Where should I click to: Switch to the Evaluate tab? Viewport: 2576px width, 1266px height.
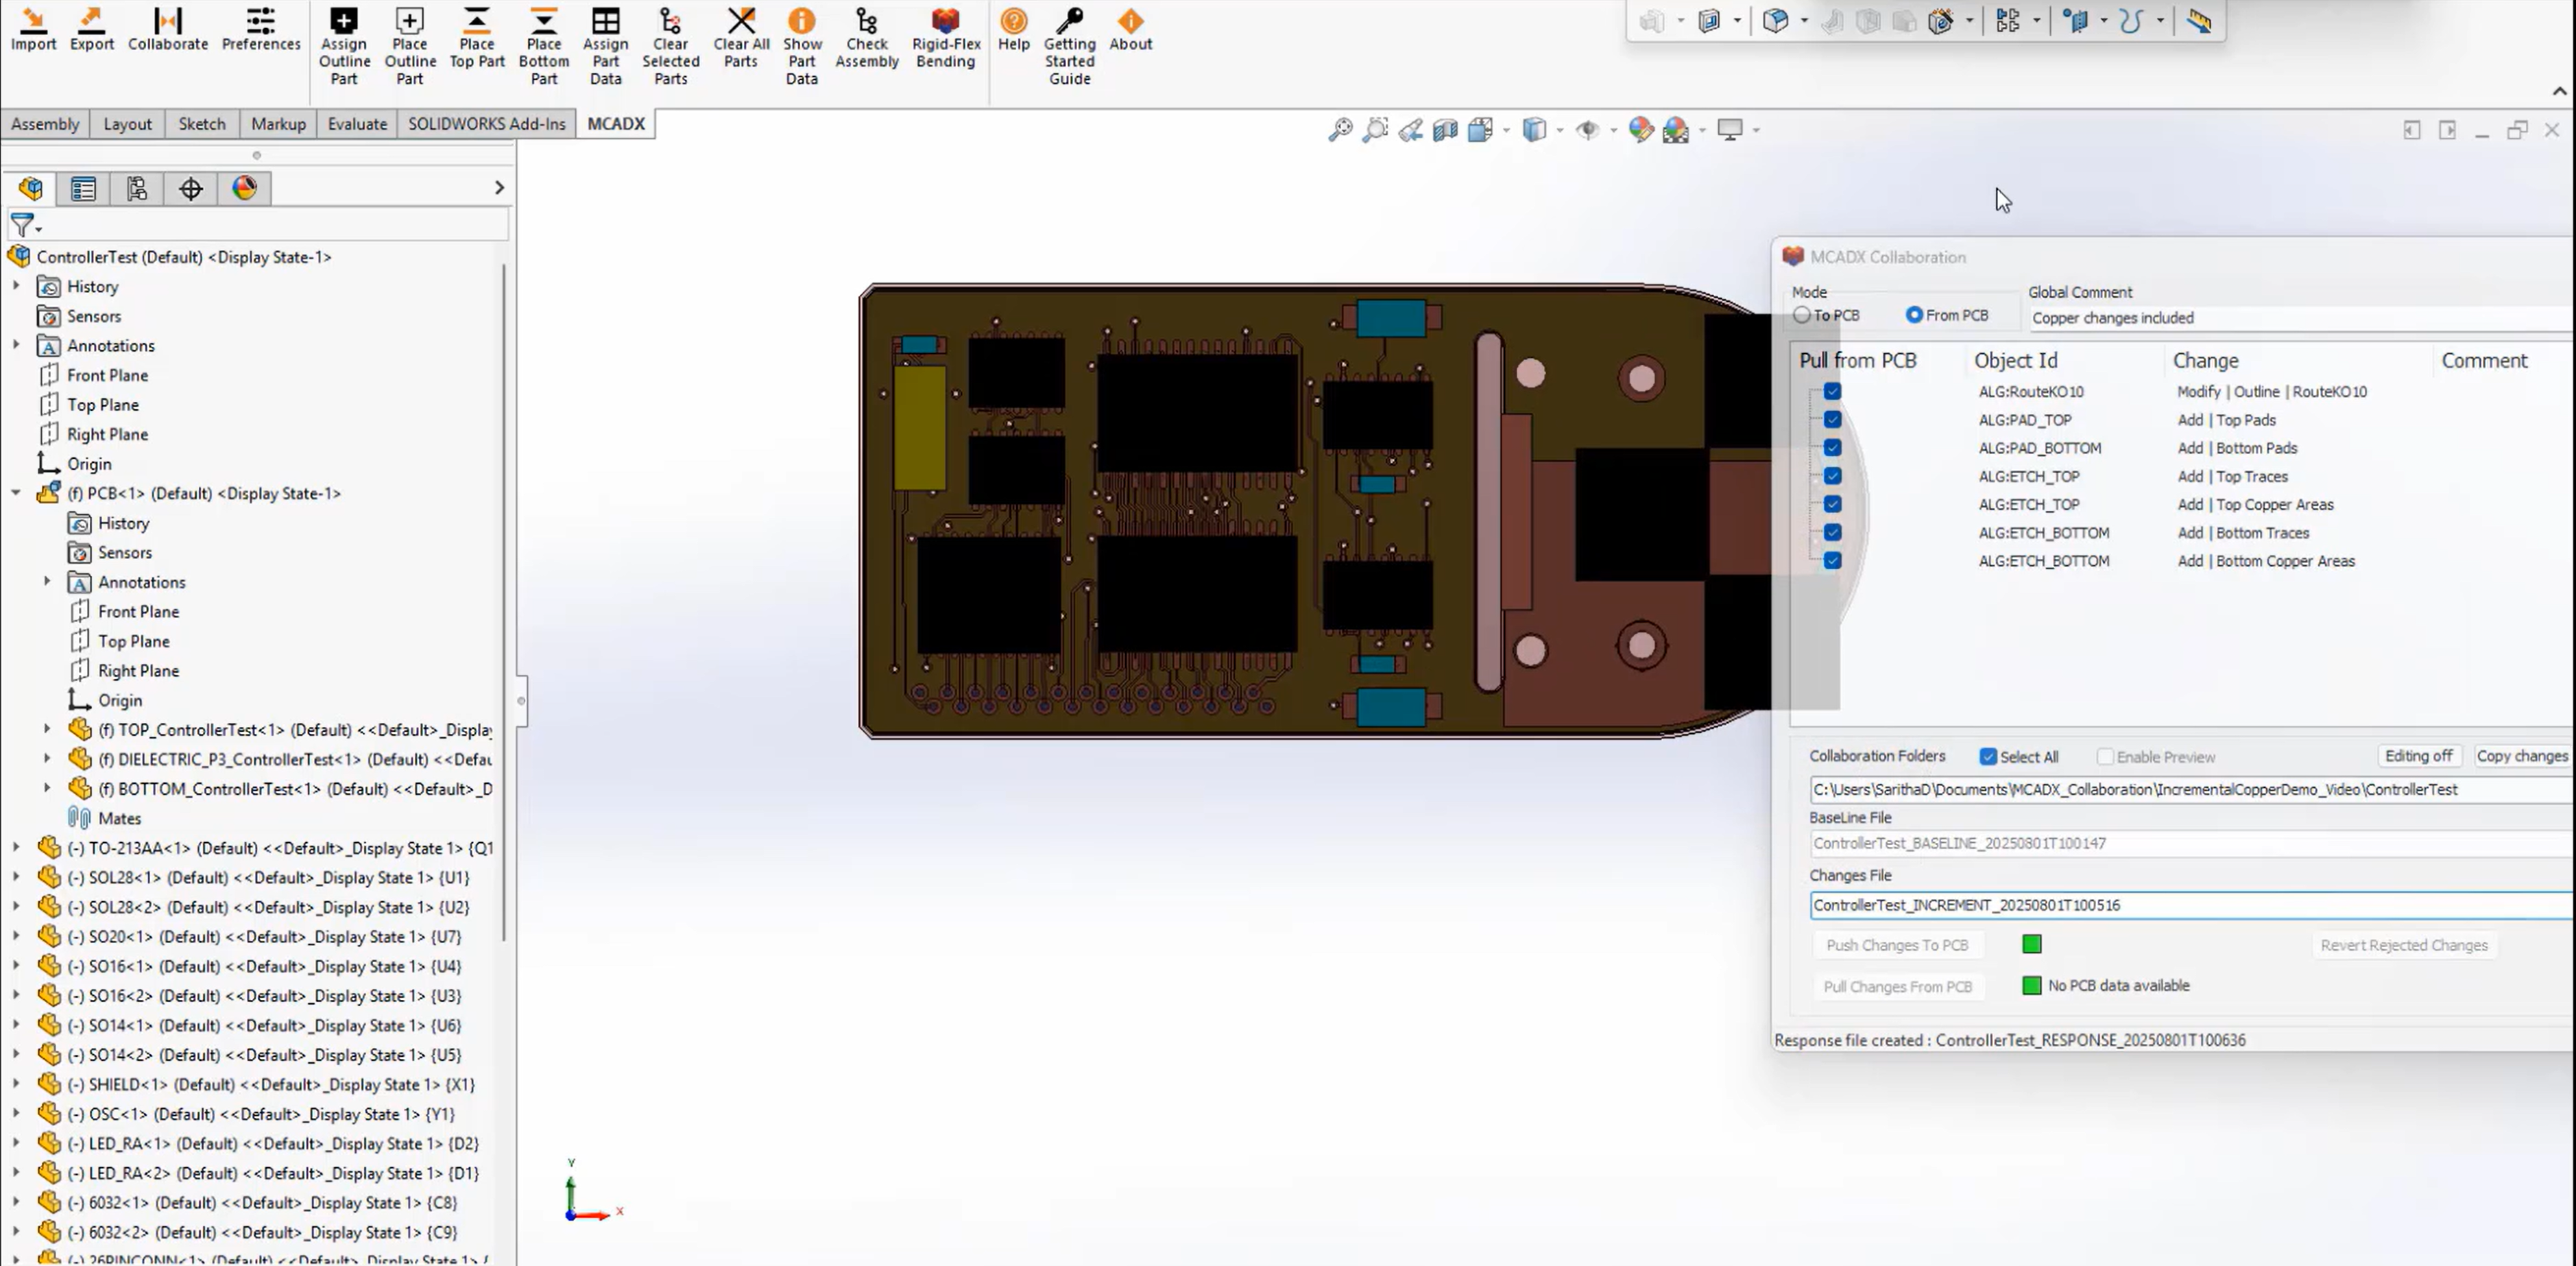[357, 124]
